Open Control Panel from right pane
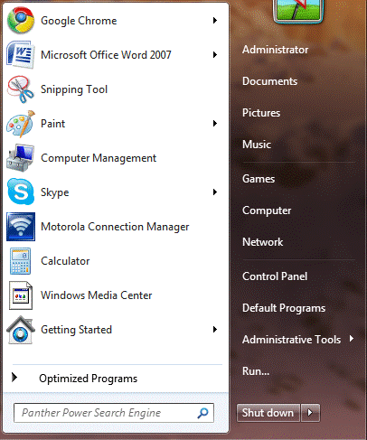Screen dimensions: 367x440 coord(275,276)
